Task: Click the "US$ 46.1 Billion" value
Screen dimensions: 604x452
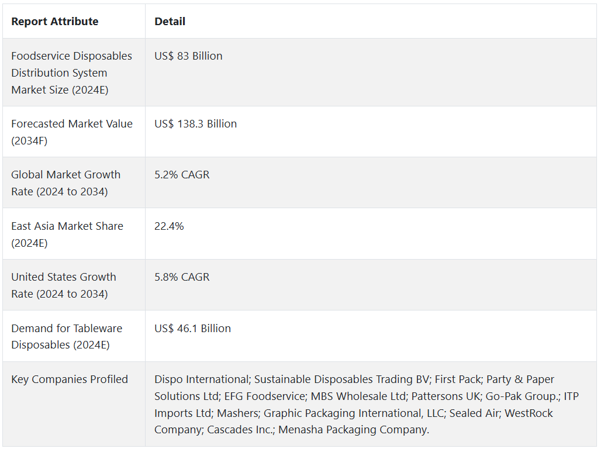Action: (x=192, y=329)
